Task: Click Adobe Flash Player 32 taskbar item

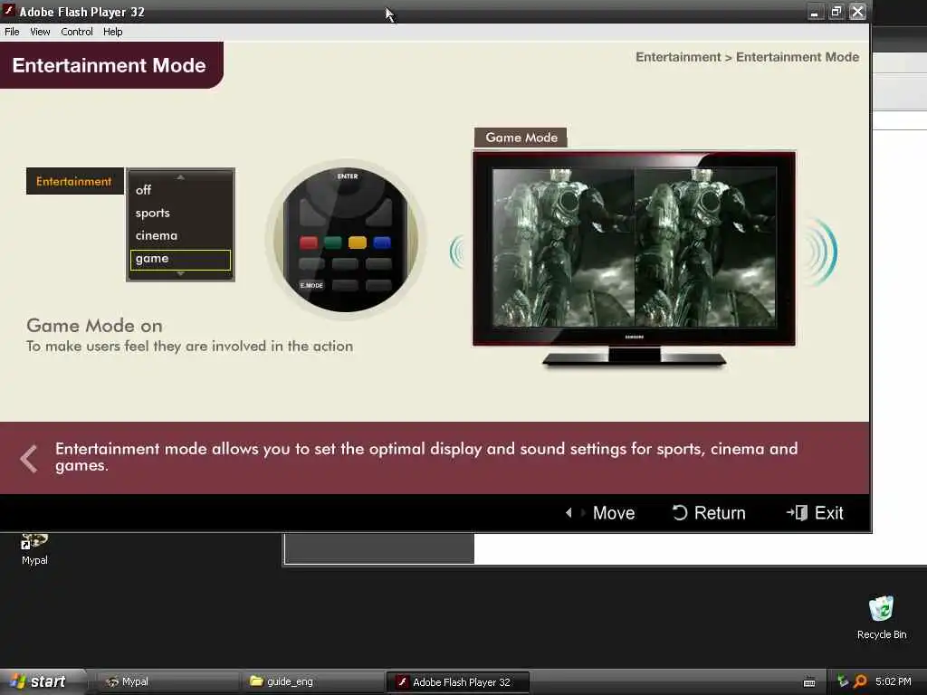Action: 457,682
